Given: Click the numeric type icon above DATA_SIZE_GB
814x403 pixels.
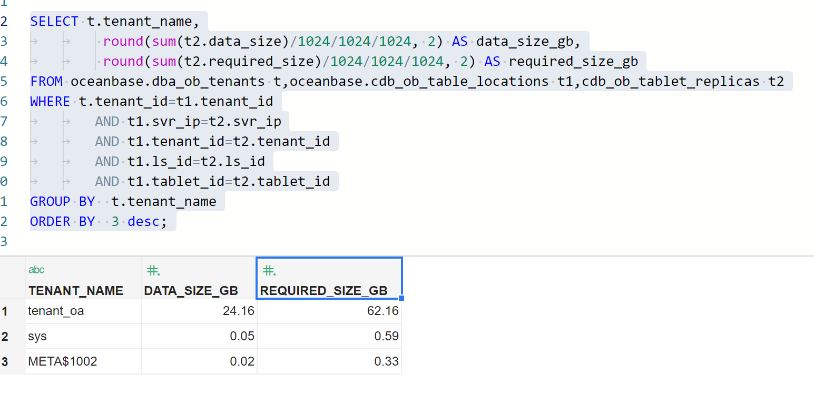Looking at the screenshot, I should tap(153, 271).
